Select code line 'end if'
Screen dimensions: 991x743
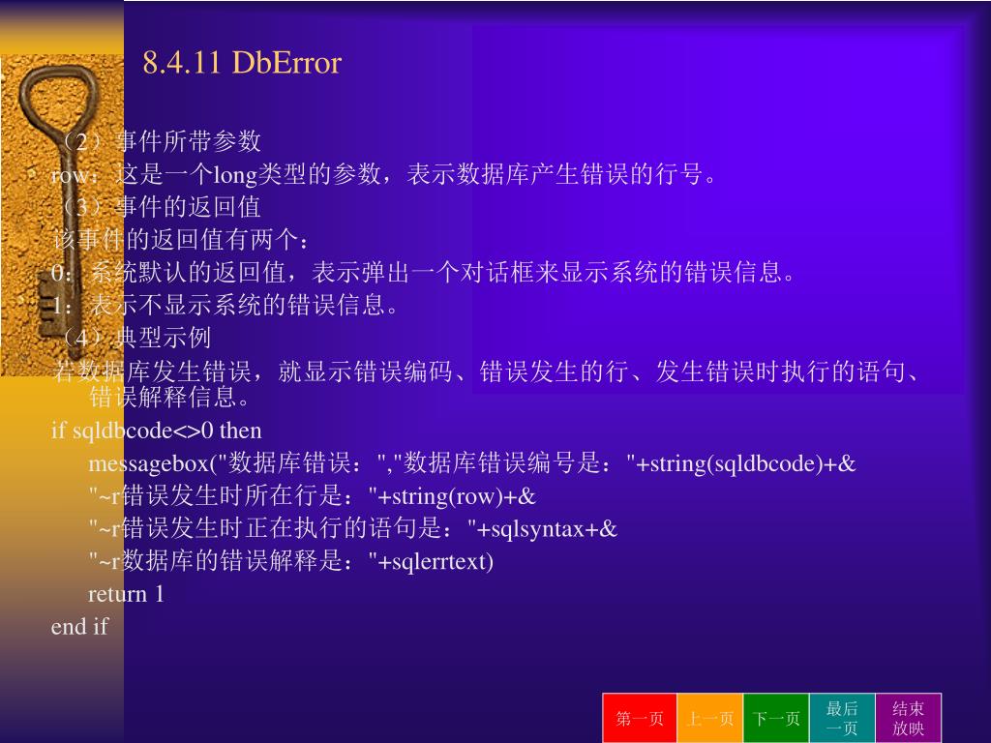click(x=79, y=627)
